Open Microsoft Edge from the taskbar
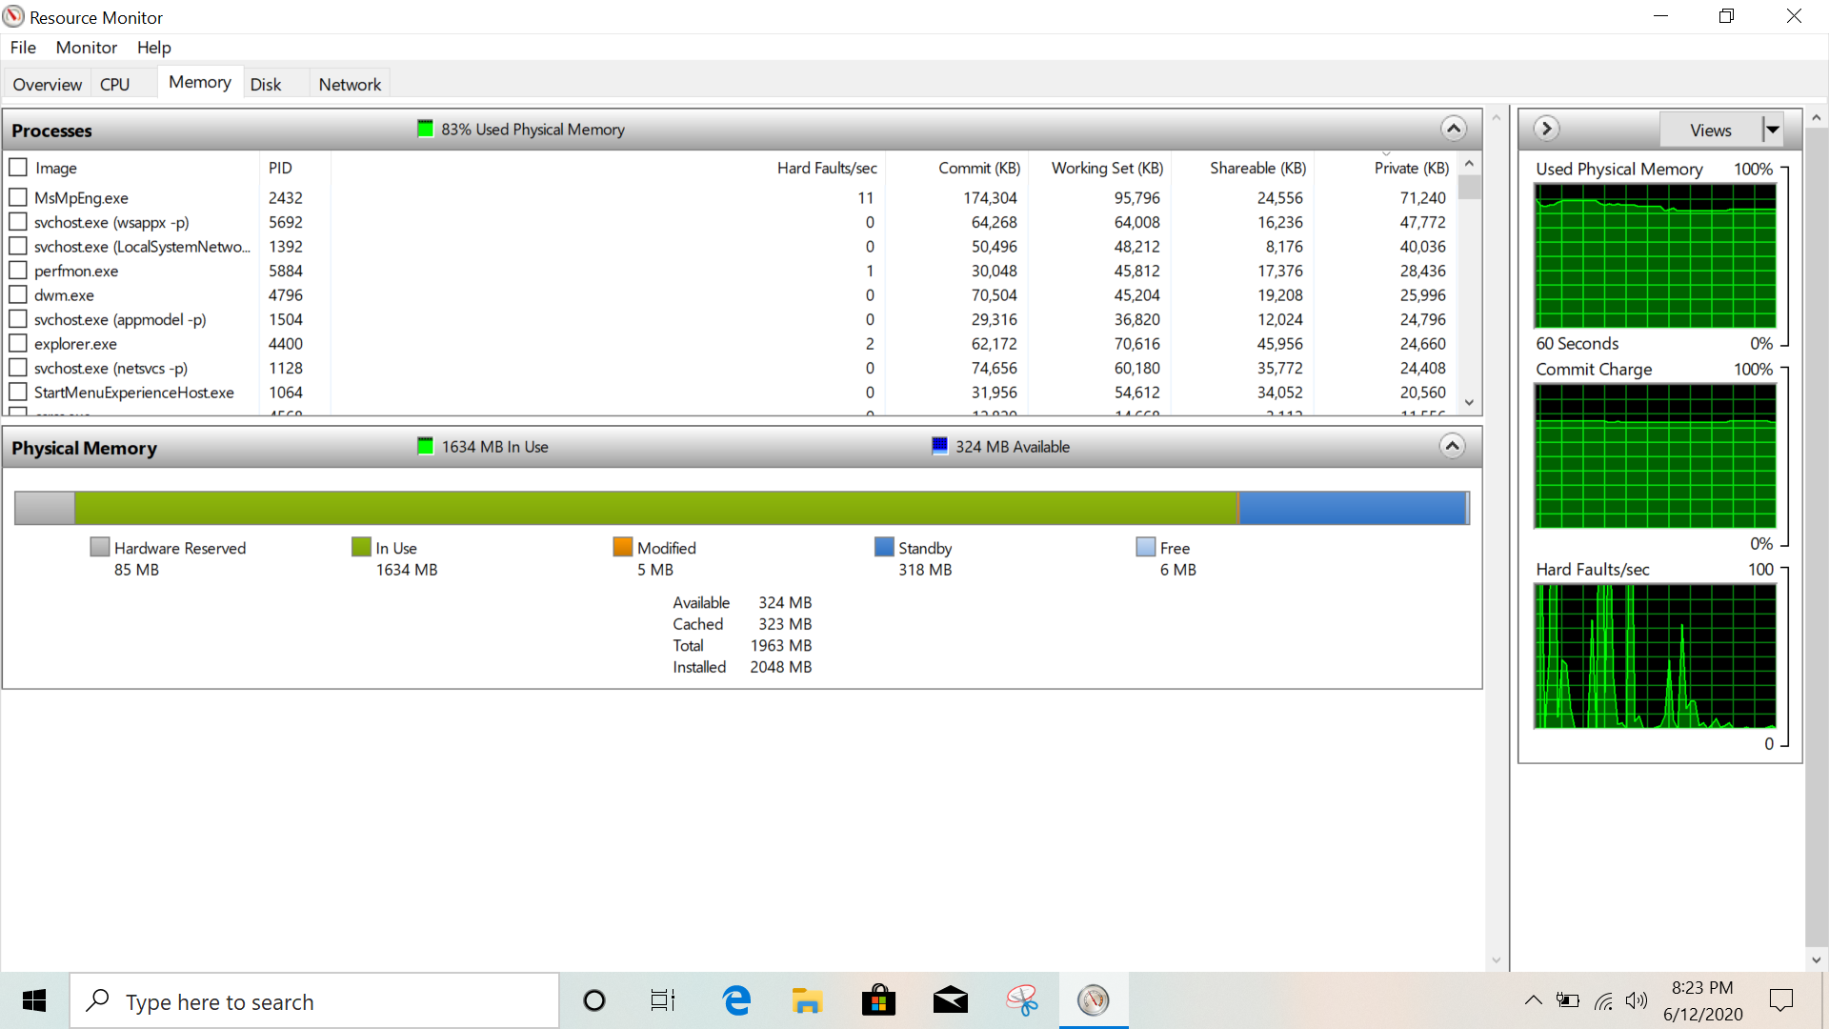Viewport: 1829px width, 1029px height. (736, 1000)
